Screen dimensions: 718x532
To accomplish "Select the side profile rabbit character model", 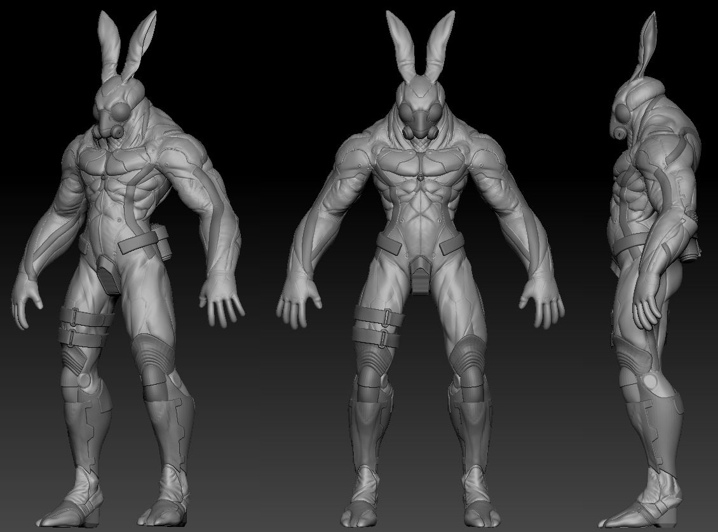I will [650, 270].
